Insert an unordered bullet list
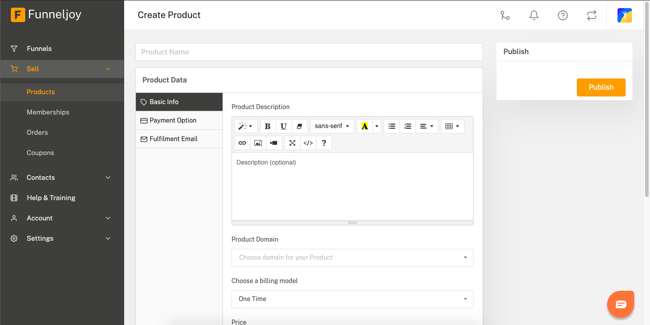 pos(392,126)
